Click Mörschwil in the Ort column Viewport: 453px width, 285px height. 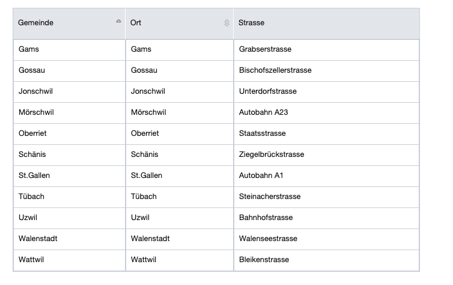[x=148, y=112]
